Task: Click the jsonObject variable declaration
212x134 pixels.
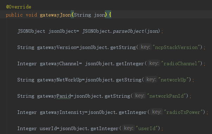Action: (62, 31)
